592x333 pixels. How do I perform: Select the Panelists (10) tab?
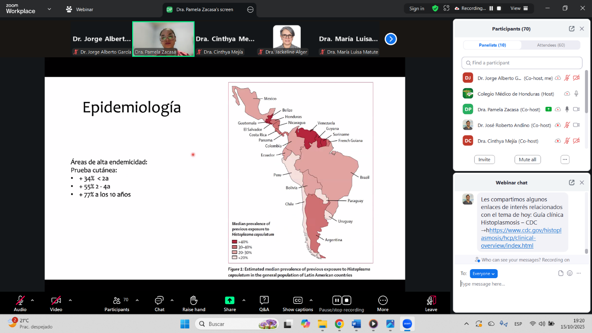click(492, 45)
